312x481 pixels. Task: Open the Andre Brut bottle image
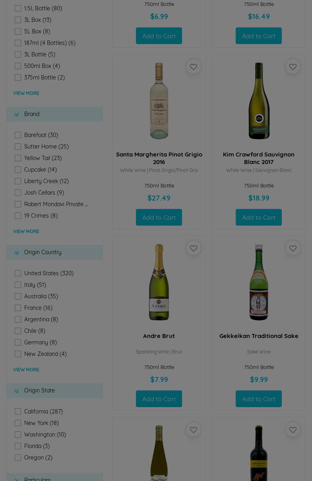click(x=159, y=282)
